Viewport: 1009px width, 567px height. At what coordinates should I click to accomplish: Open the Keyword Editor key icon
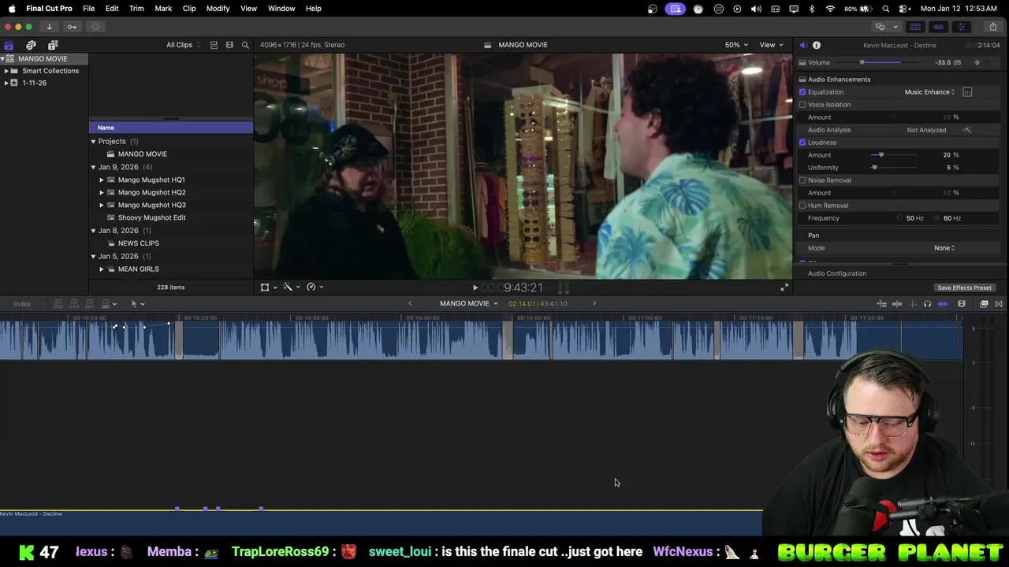pyautogui.click(x=73, y=27)
